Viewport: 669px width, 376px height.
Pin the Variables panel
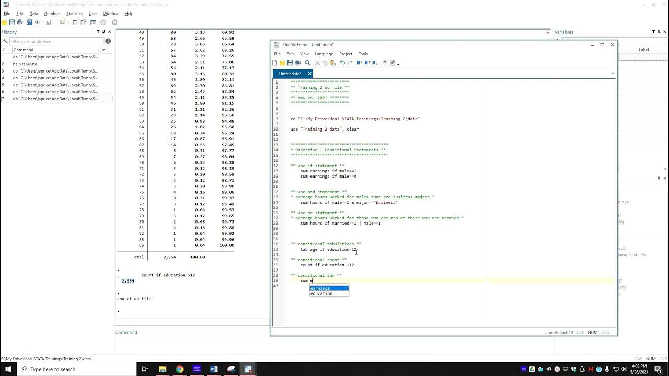pyautogui.click(x=659, y=32)
